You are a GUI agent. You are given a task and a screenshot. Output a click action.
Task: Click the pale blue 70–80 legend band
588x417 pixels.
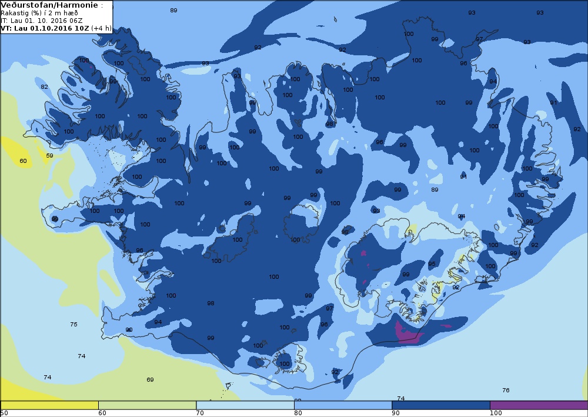click(x=245, y=405)
